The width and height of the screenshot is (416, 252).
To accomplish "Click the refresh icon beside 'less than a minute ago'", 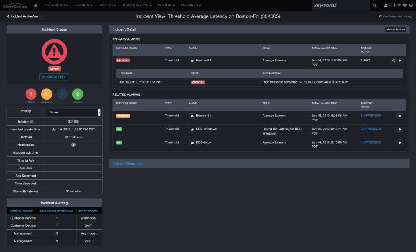I will [x=380, y=16].
